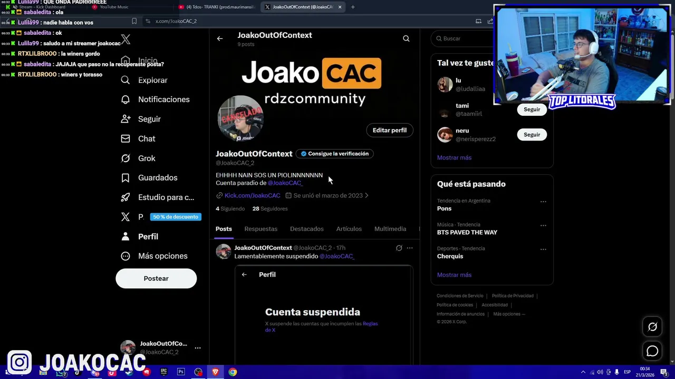The image size is (675, 379).
Task: Open account switcher dots next to JoakoOutOfCo...
Action: 198,348
